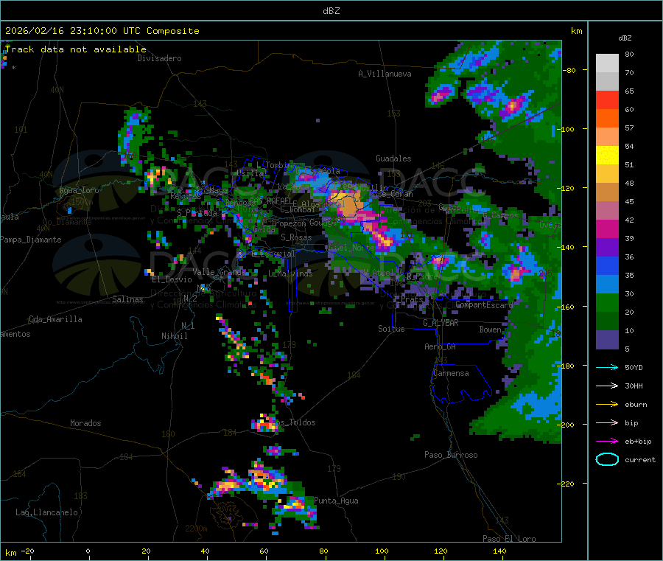Click the 'A_Villanueva' map label
The height and width of the screenshot is (561, 663).
(385, 74)
